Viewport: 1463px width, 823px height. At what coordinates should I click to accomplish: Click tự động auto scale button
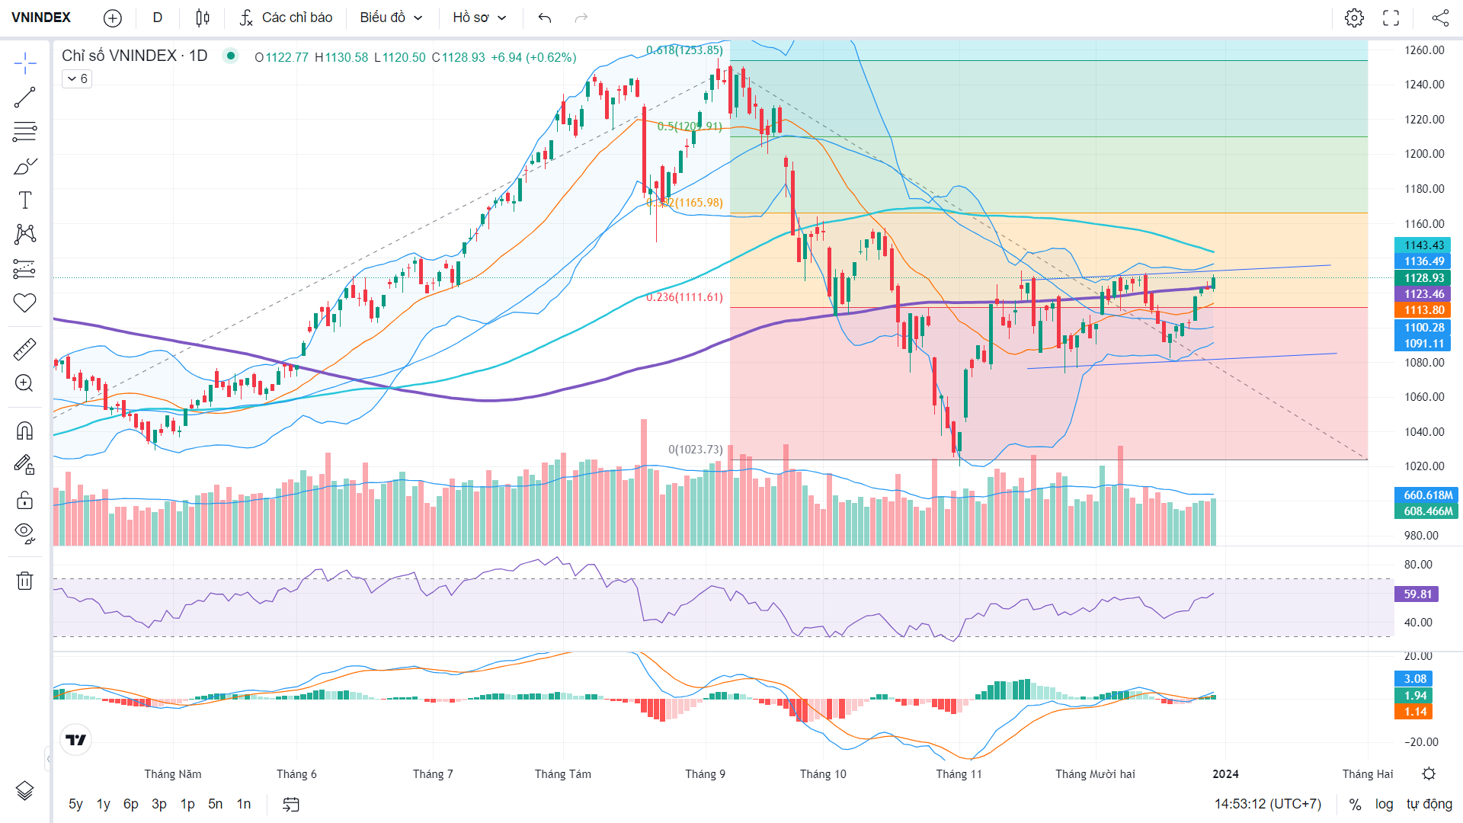click(1429, 804)
